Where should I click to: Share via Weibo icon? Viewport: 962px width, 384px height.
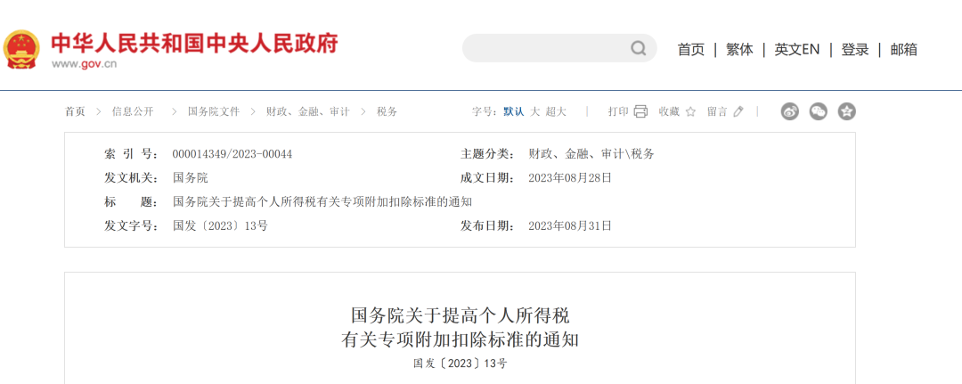789,111
